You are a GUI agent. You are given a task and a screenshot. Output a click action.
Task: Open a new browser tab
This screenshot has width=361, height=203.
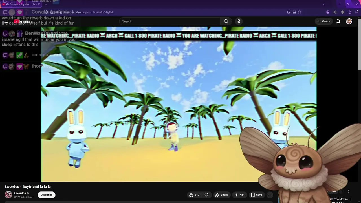(x=46, y=4)
